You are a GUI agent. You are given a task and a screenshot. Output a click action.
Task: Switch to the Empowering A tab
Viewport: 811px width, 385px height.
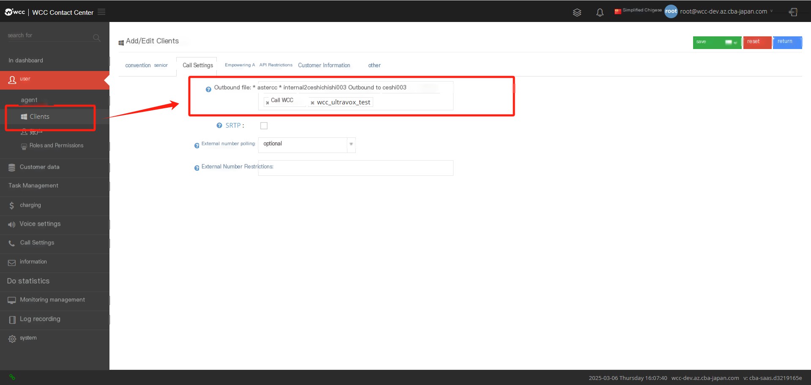click(x=240, y=65)
